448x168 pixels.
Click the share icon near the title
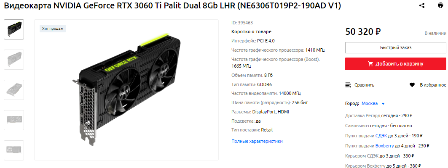pos(422,5)
